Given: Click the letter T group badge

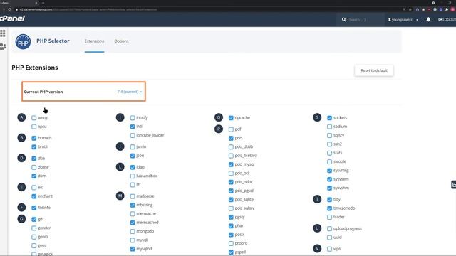Looking at the screenshot, I should pos(317,199).
